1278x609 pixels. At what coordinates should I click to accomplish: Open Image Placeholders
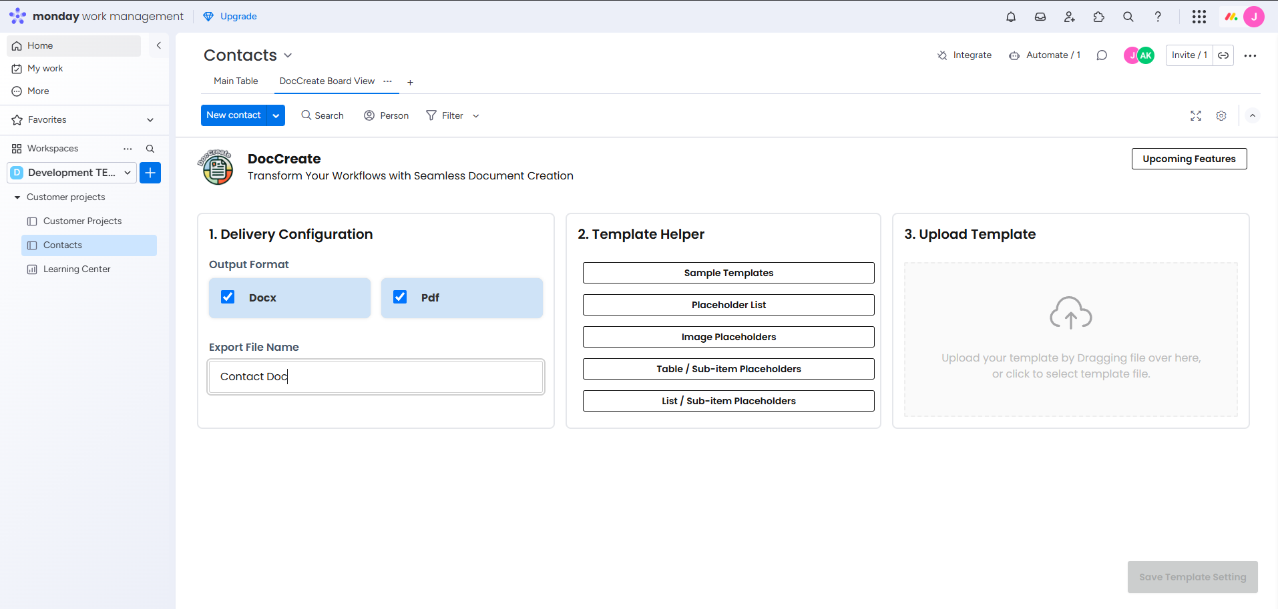point(728,337)
